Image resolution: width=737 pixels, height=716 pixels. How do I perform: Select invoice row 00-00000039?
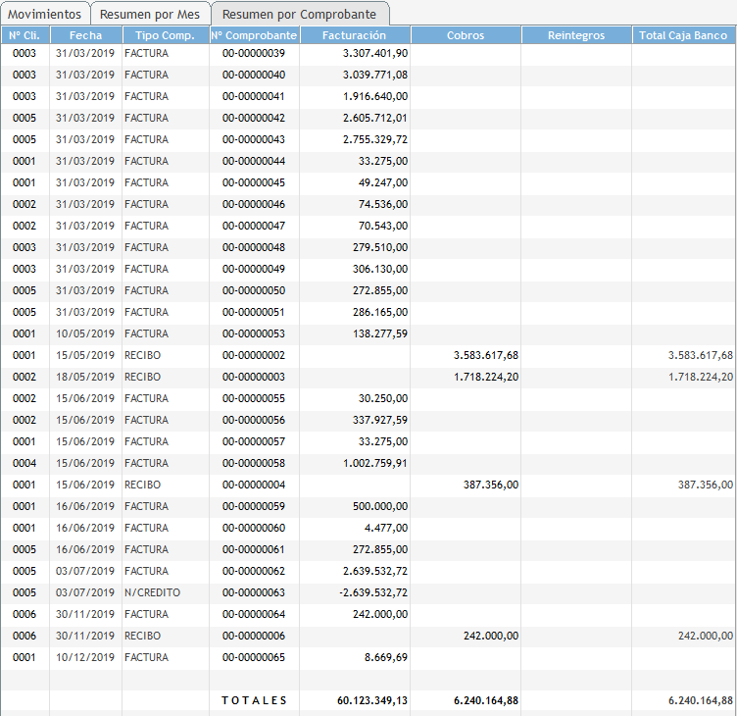coord(254,53)
